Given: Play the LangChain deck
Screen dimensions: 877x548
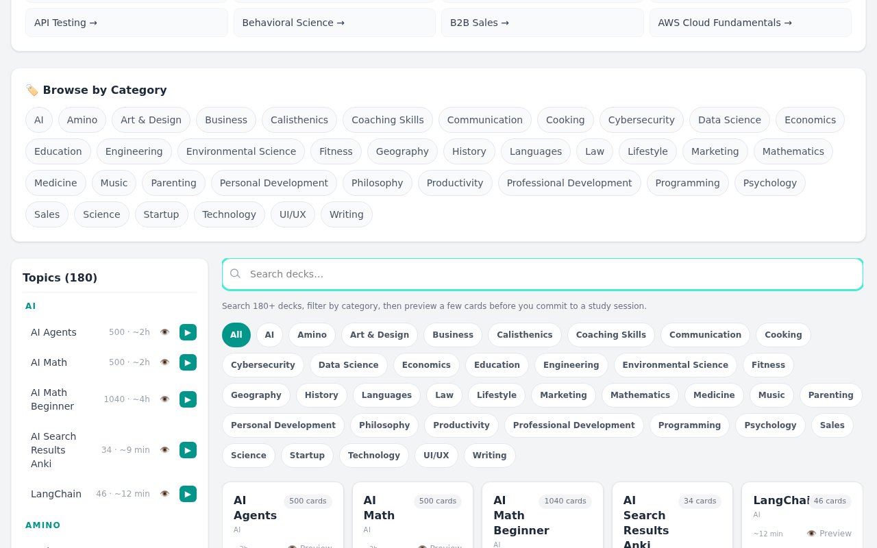Looking at the screenshot, I should click(x=188, y=494).
